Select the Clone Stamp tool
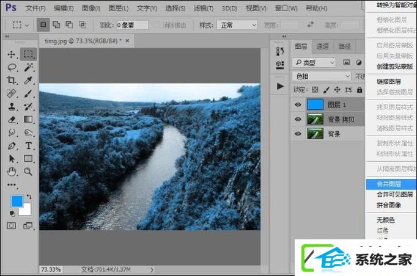 [12, 106]
